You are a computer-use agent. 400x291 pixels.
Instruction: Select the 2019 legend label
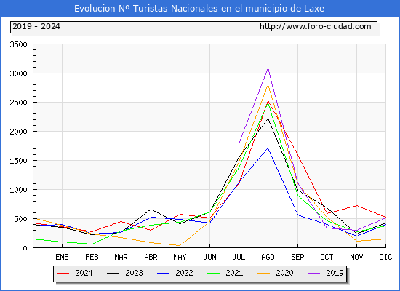tap(335, 273)
